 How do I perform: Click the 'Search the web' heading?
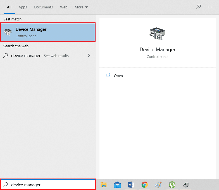tap(16, 46)
